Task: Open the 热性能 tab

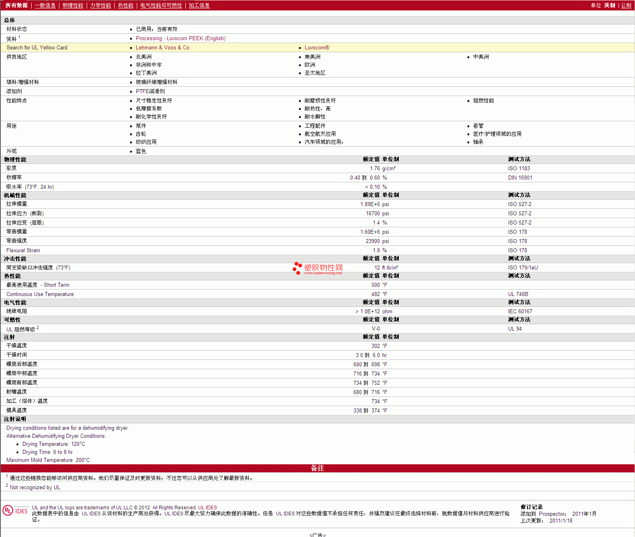Action: (x=126, y=5)
